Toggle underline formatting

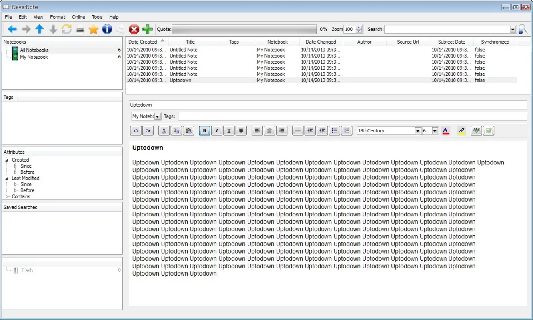tap(229, 130)
